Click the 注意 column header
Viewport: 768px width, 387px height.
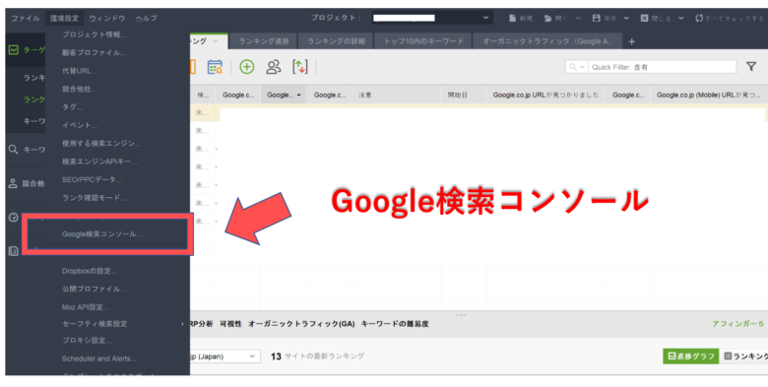click(x=396, y=96)
